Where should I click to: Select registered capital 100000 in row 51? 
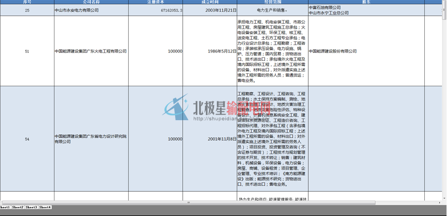[x=156, y=51]
